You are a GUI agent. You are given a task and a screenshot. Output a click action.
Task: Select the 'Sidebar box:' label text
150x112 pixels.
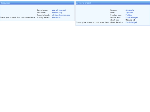[x=116, y=15]
